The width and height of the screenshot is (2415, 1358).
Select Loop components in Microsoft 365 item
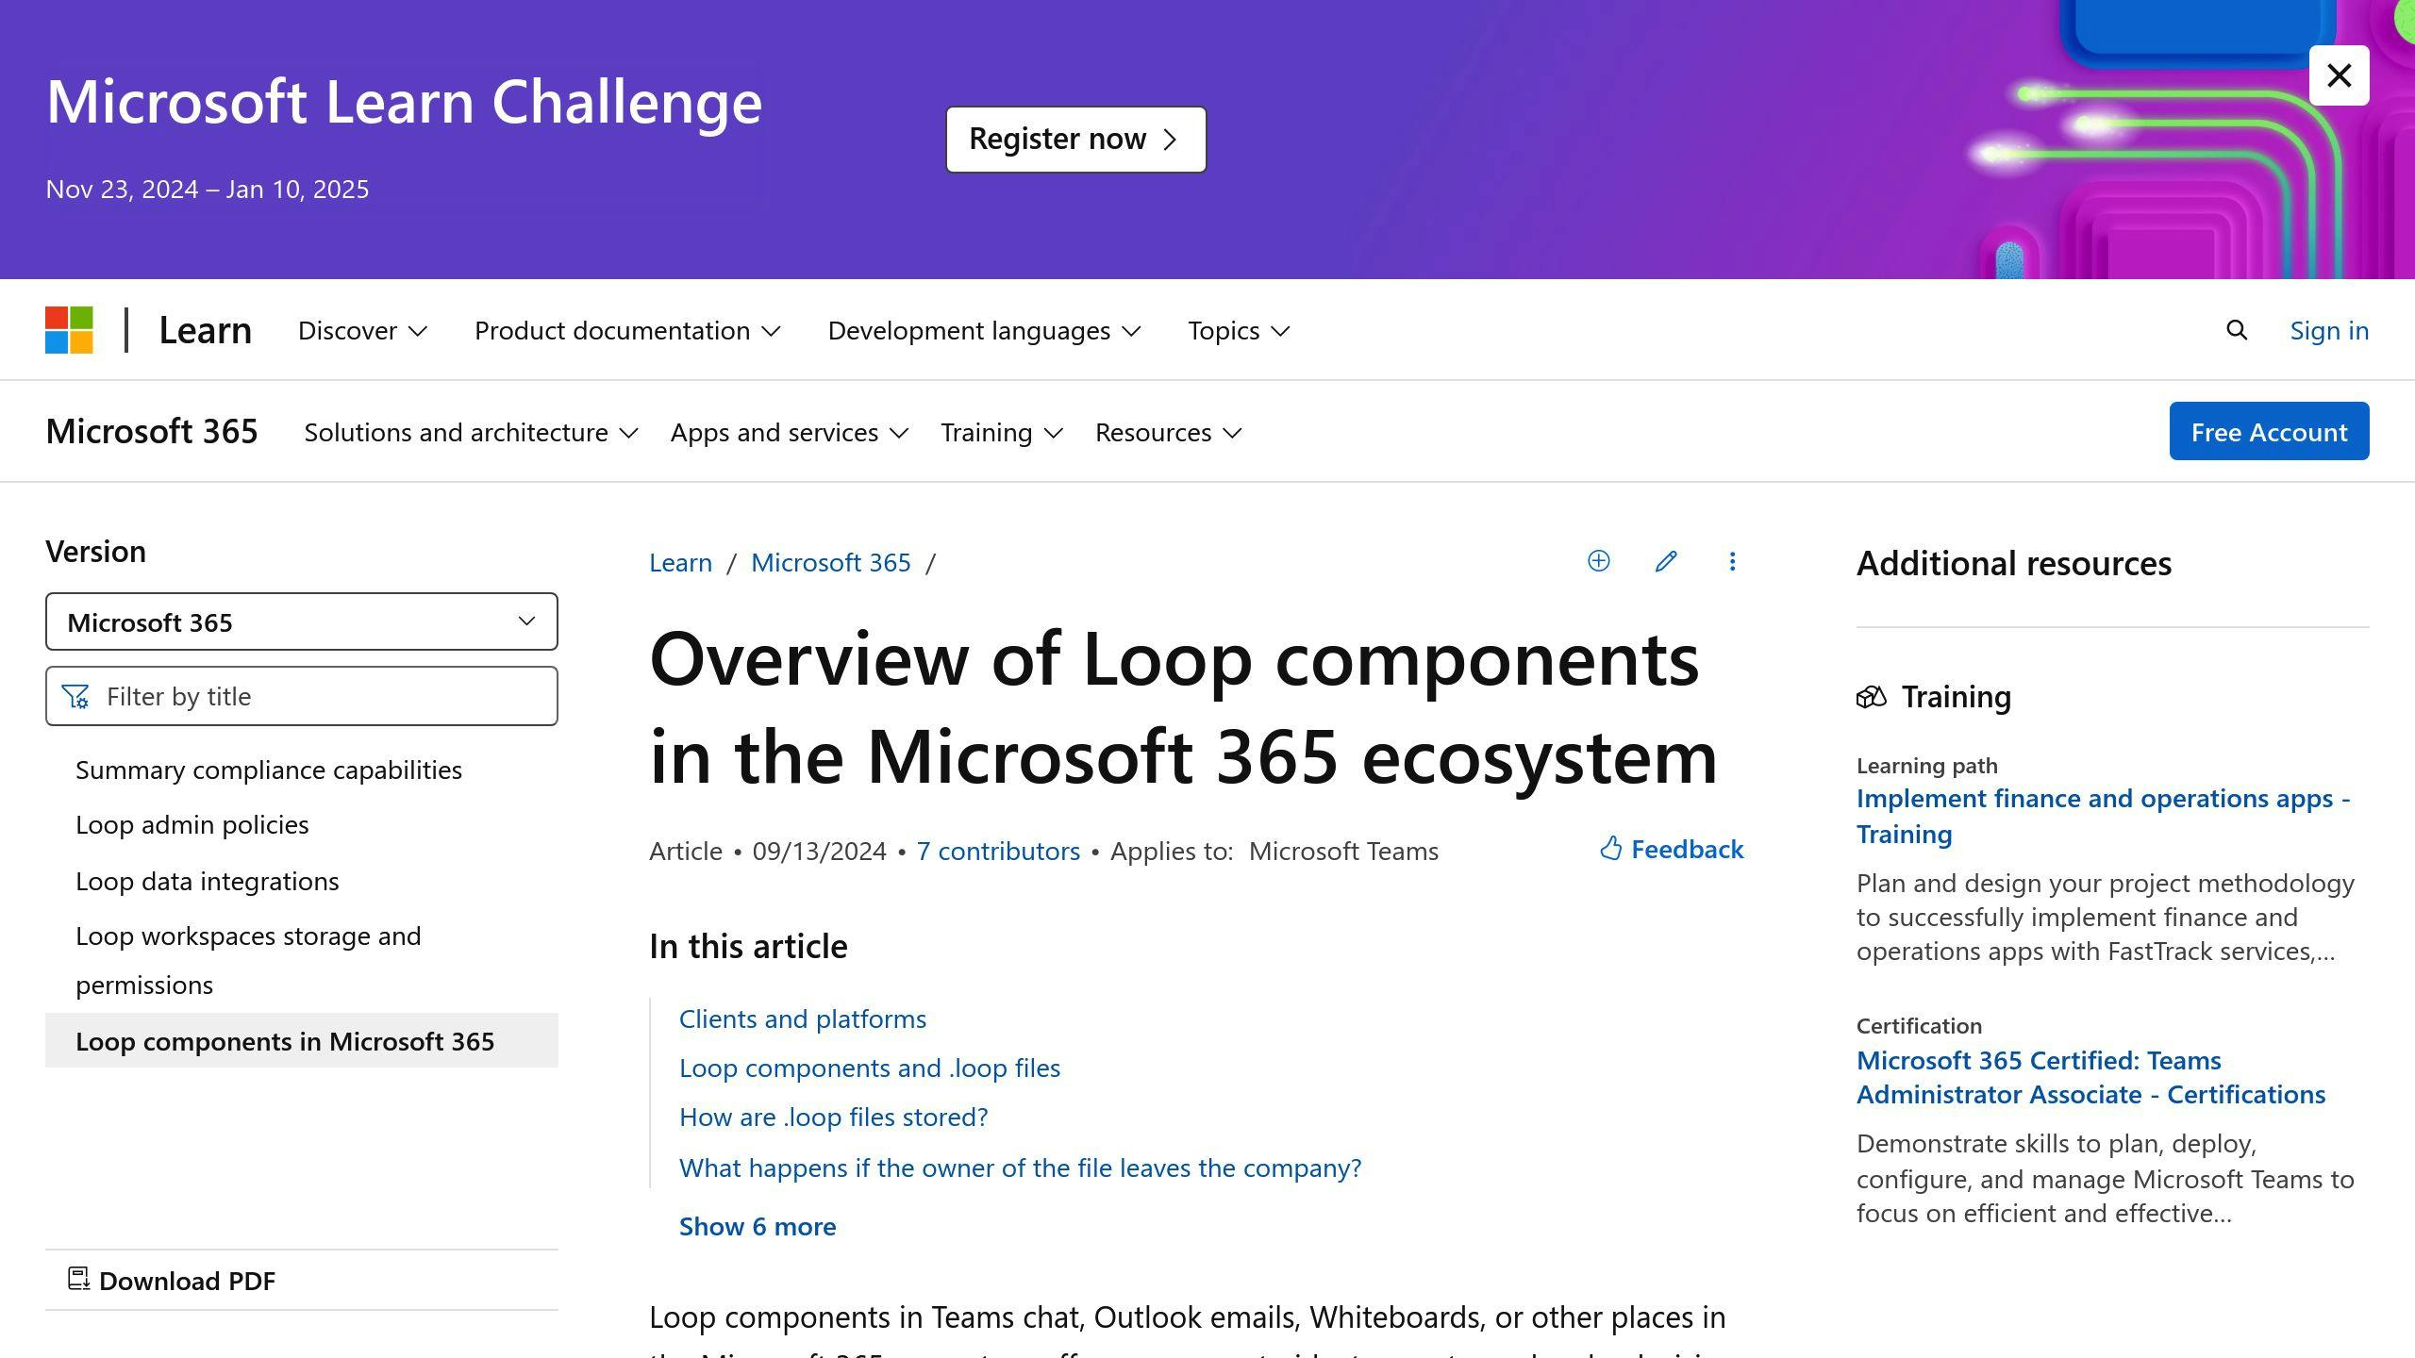(x=302, y=1040)
